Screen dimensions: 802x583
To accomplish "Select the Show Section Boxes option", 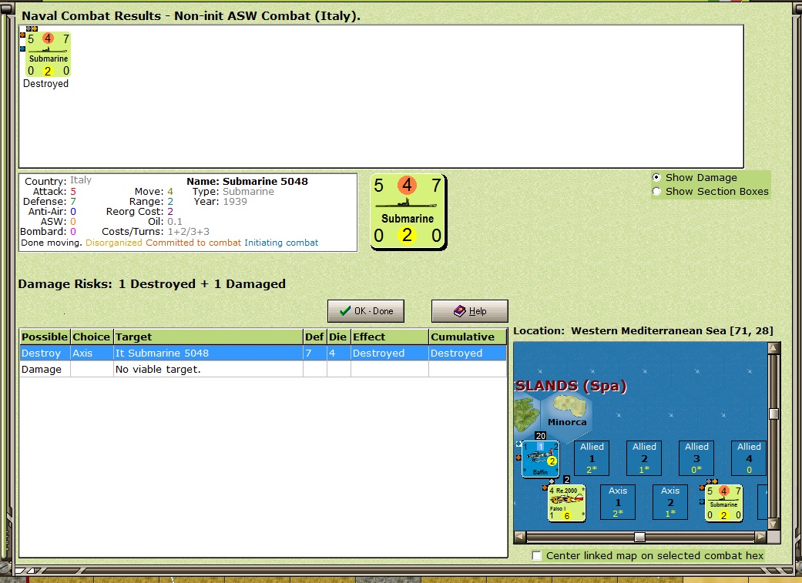I will (x=656, y=191).
